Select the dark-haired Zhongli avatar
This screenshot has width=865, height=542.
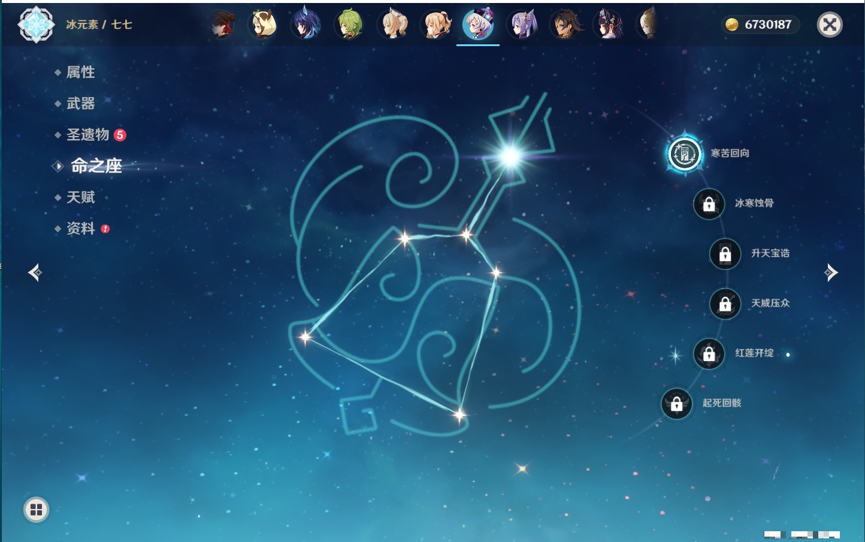[566, 25]
